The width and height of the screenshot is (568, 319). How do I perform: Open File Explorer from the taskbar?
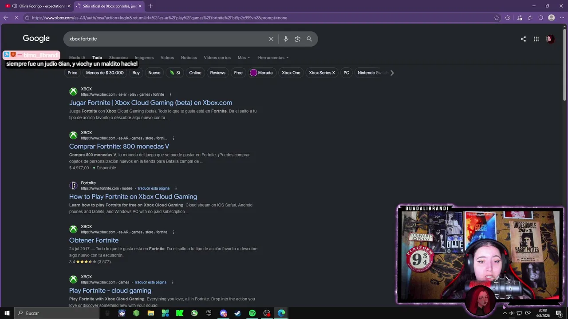click(x=151, y=313)
